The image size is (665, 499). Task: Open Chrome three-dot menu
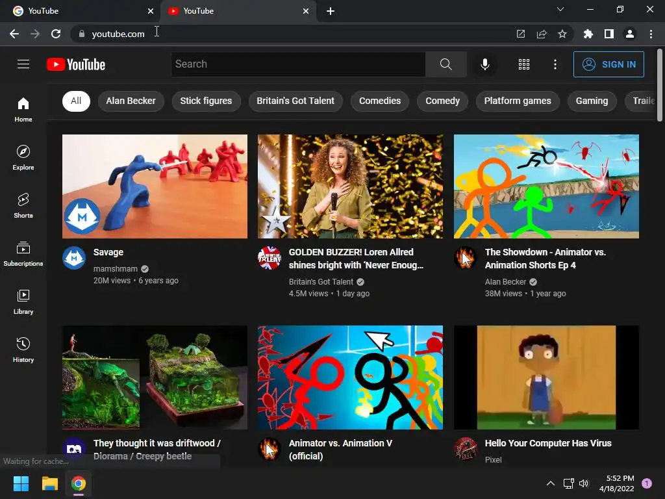pos(651,34)
